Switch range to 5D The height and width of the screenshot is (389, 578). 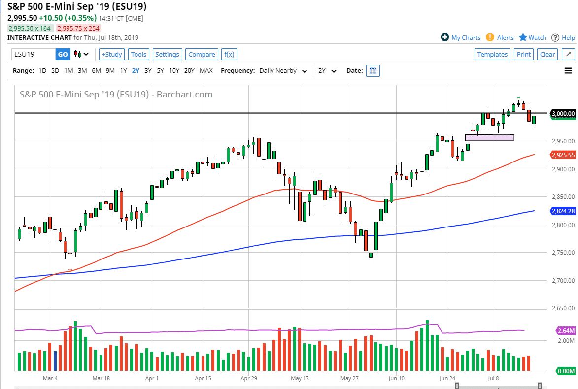click(x=55, y=71)
